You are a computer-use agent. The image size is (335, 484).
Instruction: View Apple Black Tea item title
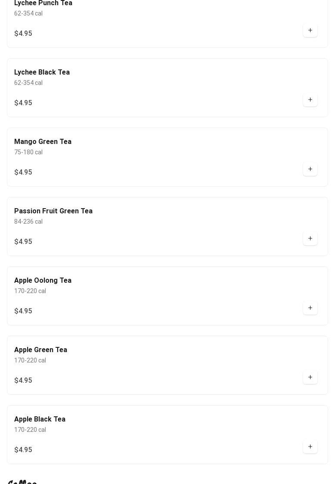pyautogui.click(x=40, y=419)
